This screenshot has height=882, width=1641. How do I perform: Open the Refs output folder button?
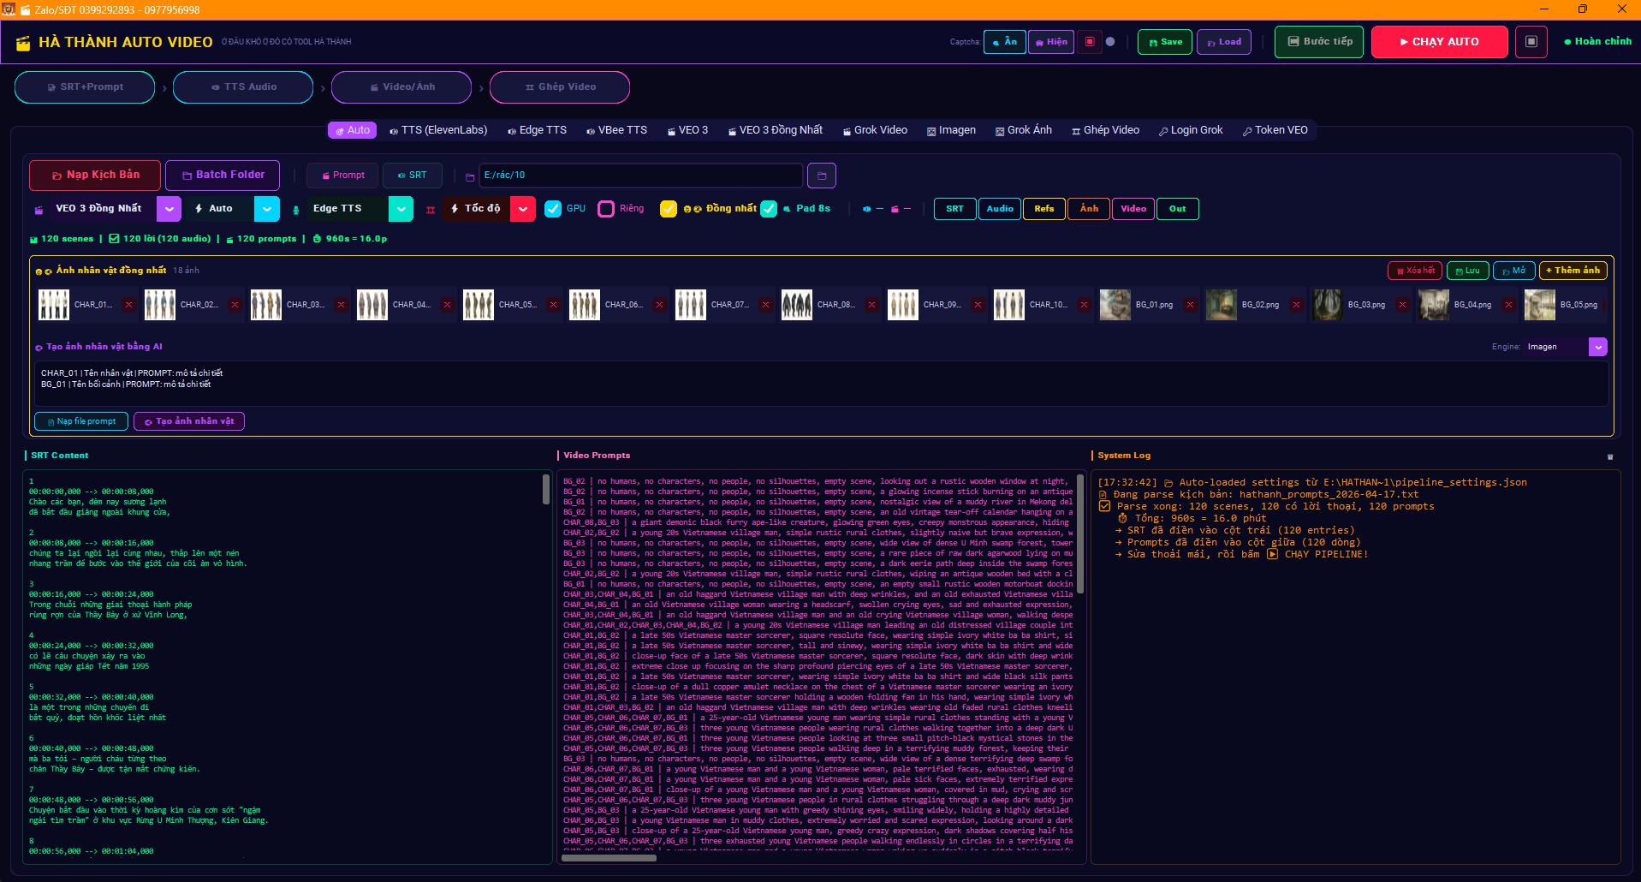coord(1044,209)
